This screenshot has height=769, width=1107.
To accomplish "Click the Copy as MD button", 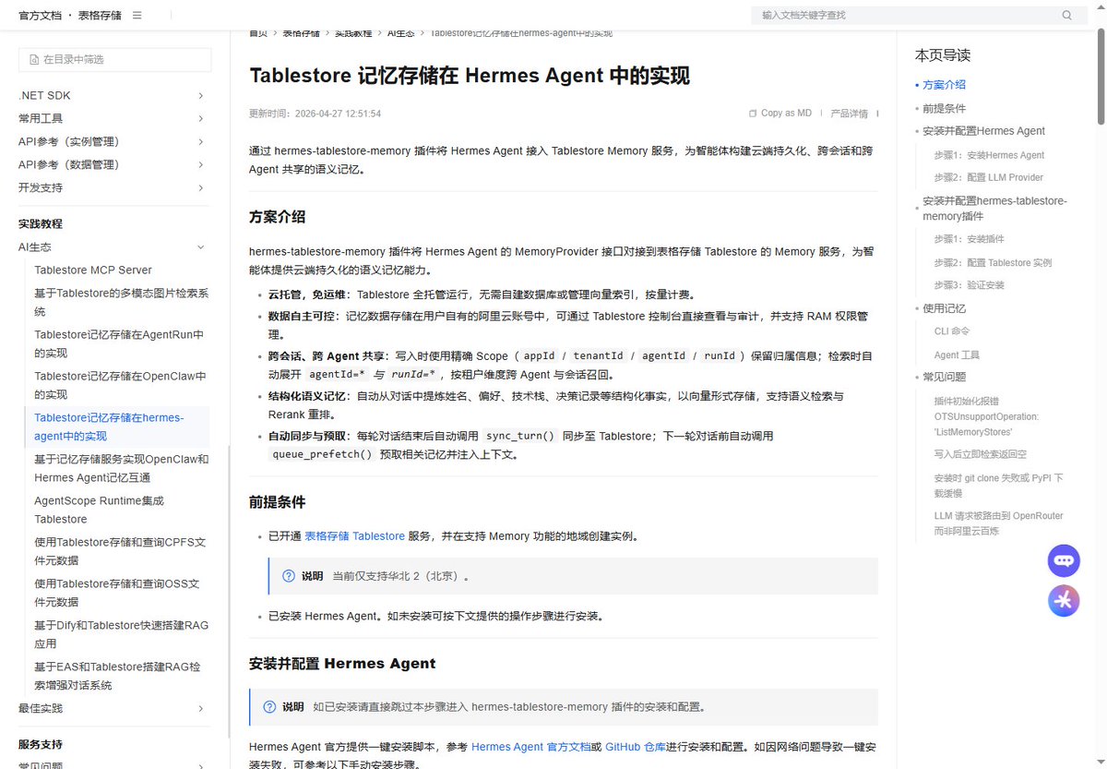I will [780, 114].
